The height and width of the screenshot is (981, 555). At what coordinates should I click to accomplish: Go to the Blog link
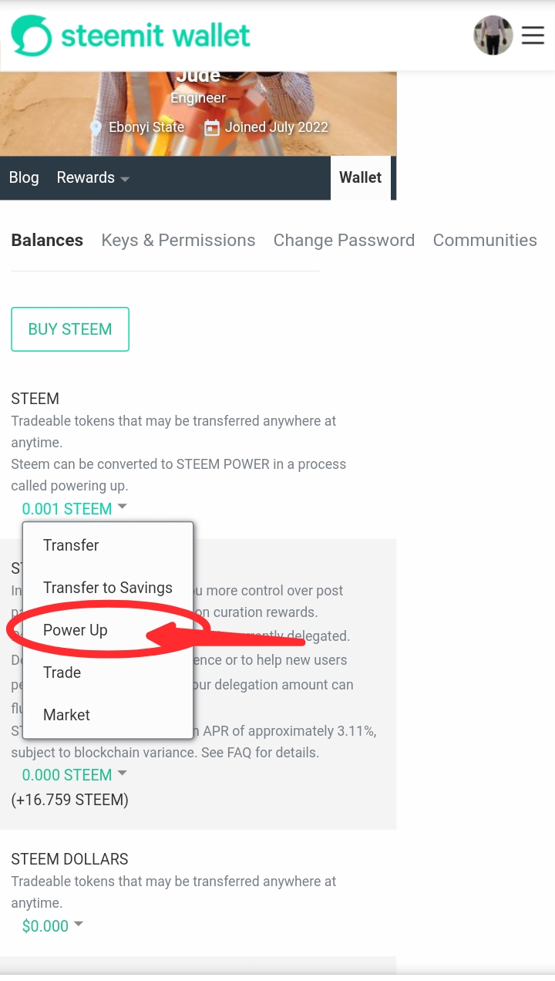(x=24, y=178)
